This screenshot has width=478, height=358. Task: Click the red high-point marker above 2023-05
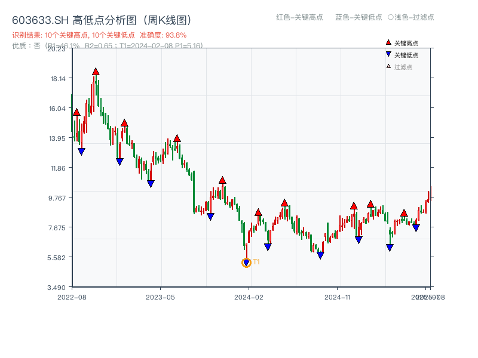click(177, 138)
